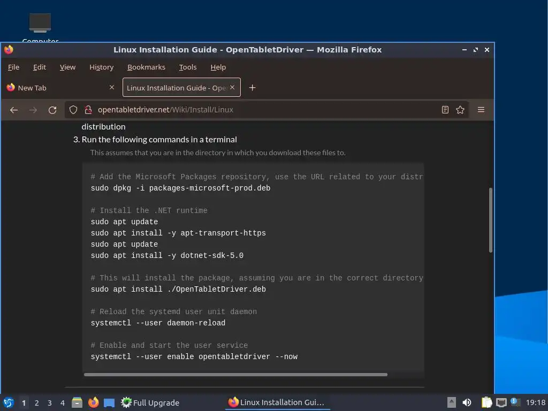This screenshot has height=411, width=548.
Task: Switch to workspace 3
Action: tap(50, 403)
